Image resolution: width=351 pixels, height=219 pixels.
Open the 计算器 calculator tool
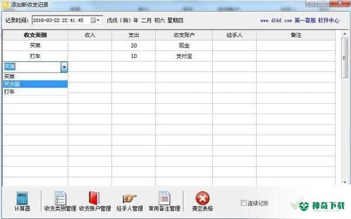pos(22,201)
